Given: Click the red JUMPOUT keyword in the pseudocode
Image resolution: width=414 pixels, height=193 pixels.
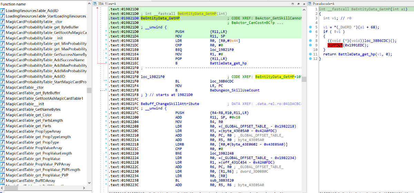Looking at the screenshot, I should (335, 45).
